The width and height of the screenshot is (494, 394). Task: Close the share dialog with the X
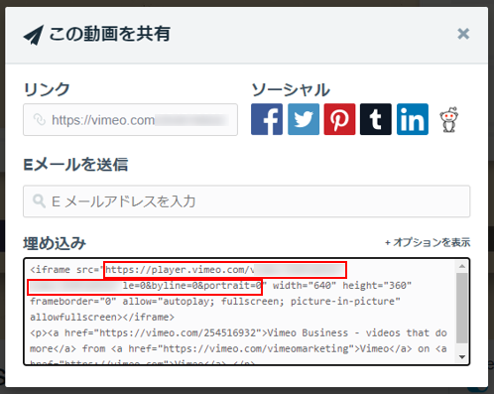[x=463, y=34]
